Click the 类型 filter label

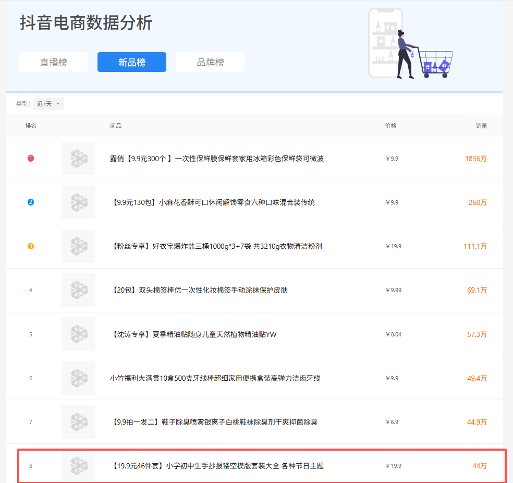coord(23,104)
